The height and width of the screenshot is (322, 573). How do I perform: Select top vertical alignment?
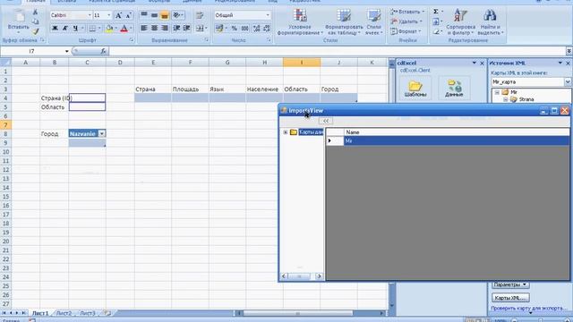pyautogui.click(x=144, y=15)
